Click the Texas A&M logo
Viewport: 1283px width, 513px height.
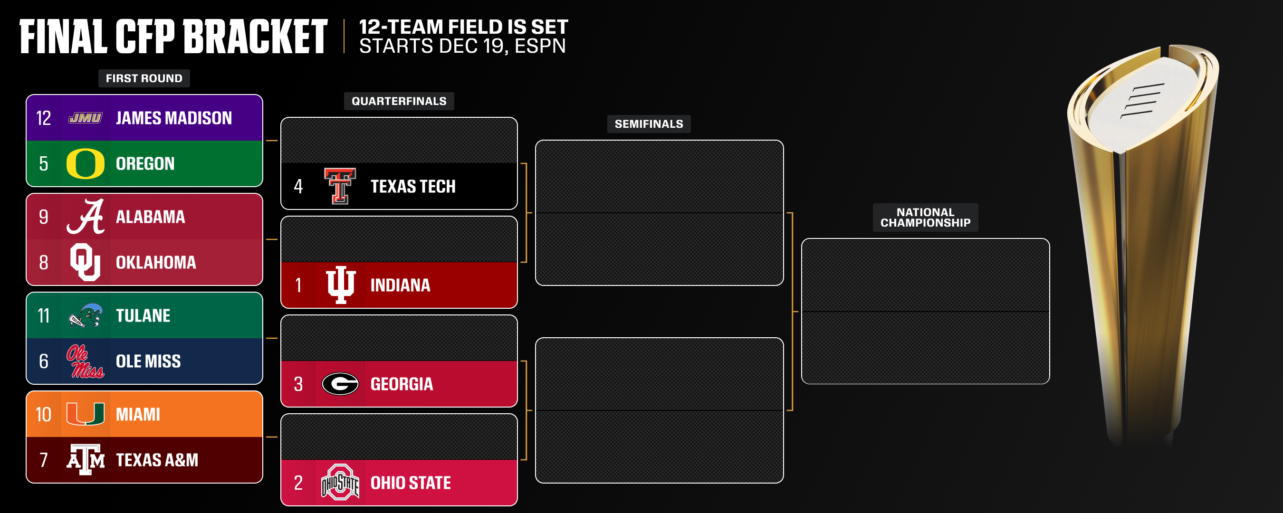pos(85,459)
